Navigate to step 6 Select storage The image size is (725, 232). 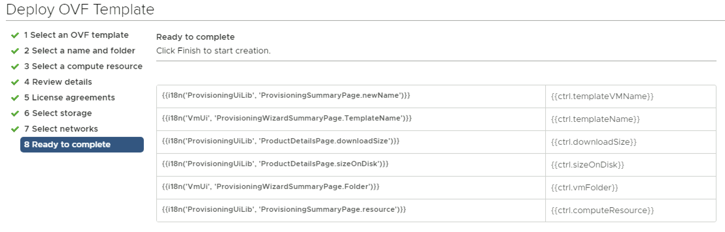point(58,113)
